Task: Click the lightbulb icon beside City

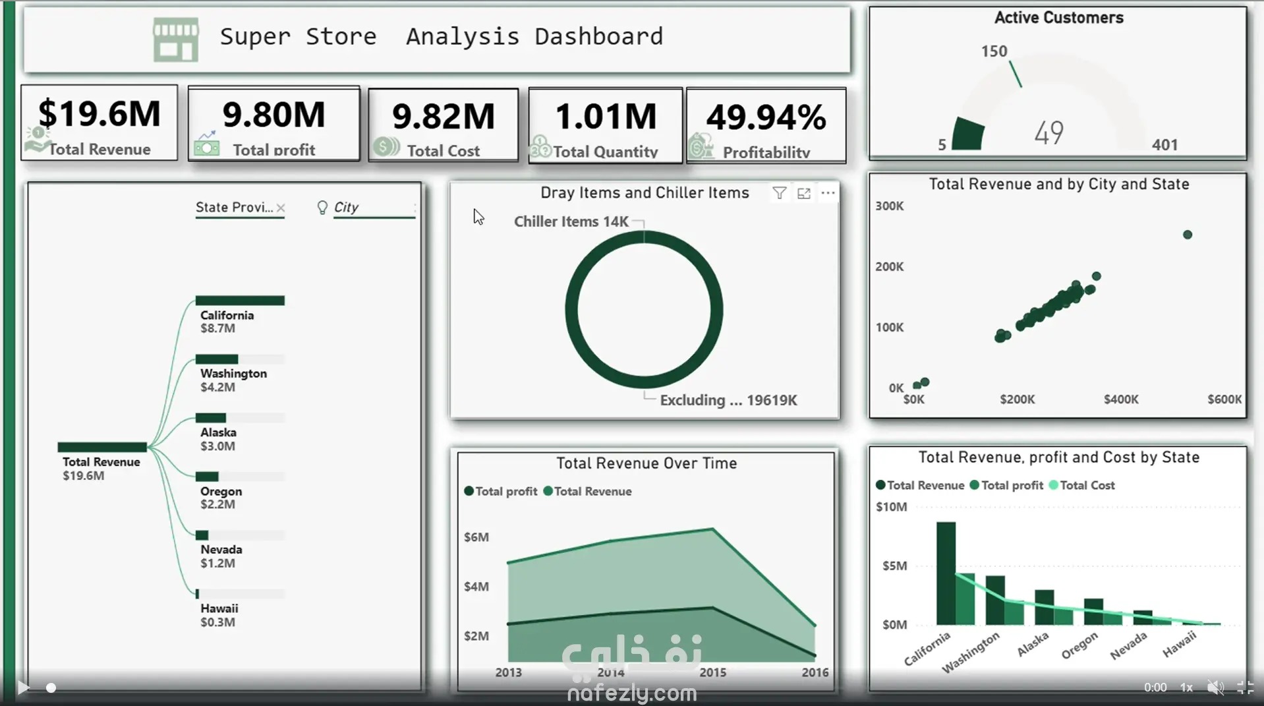Action: click(x=322, y=208)
